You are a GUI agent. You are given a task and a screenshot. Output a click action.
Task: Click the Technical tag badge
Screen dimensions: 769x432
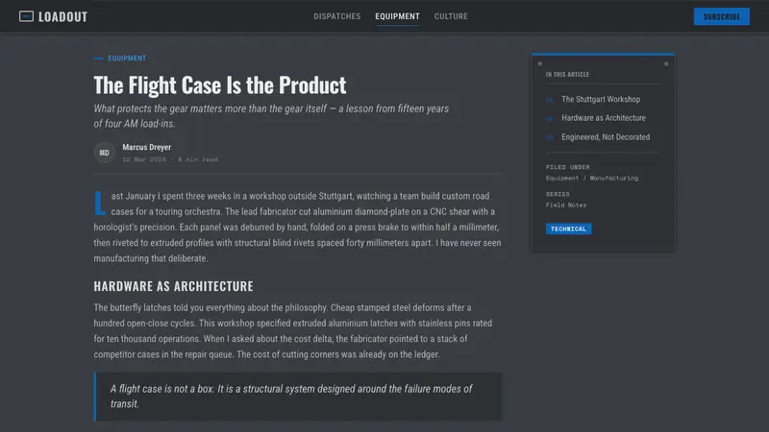tap(568, 228)
